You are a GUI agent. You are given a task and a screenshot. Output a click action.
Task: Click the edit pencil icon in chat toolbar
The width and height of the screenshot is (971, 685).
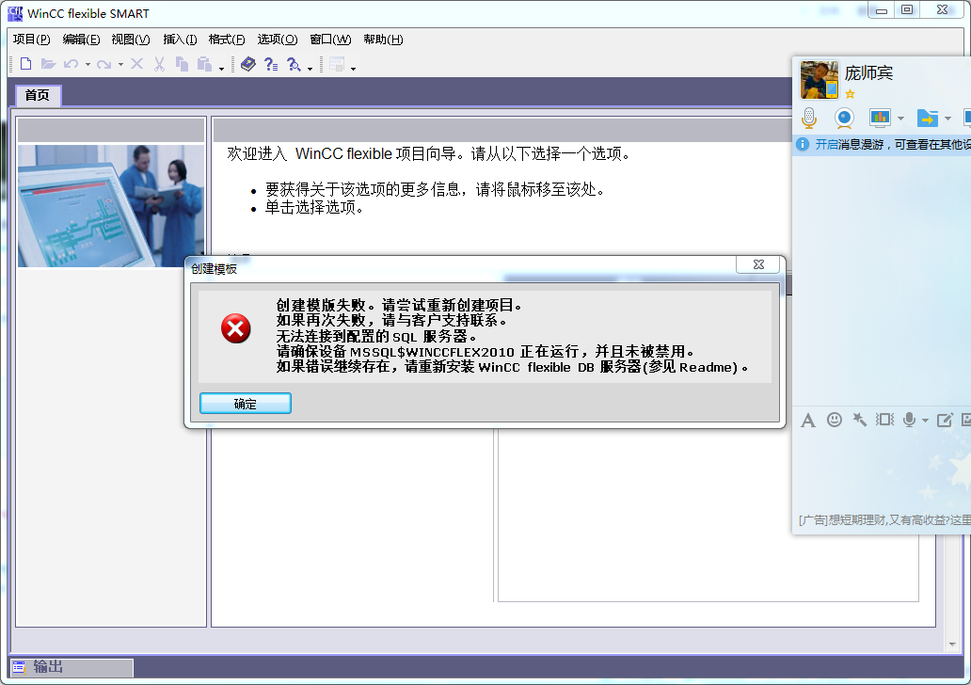[945, 420]
